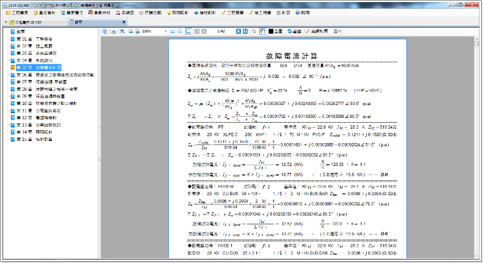Click the 全選 toolbar button
This screenshot has height=263, width=483.
[x=275, y=31]
